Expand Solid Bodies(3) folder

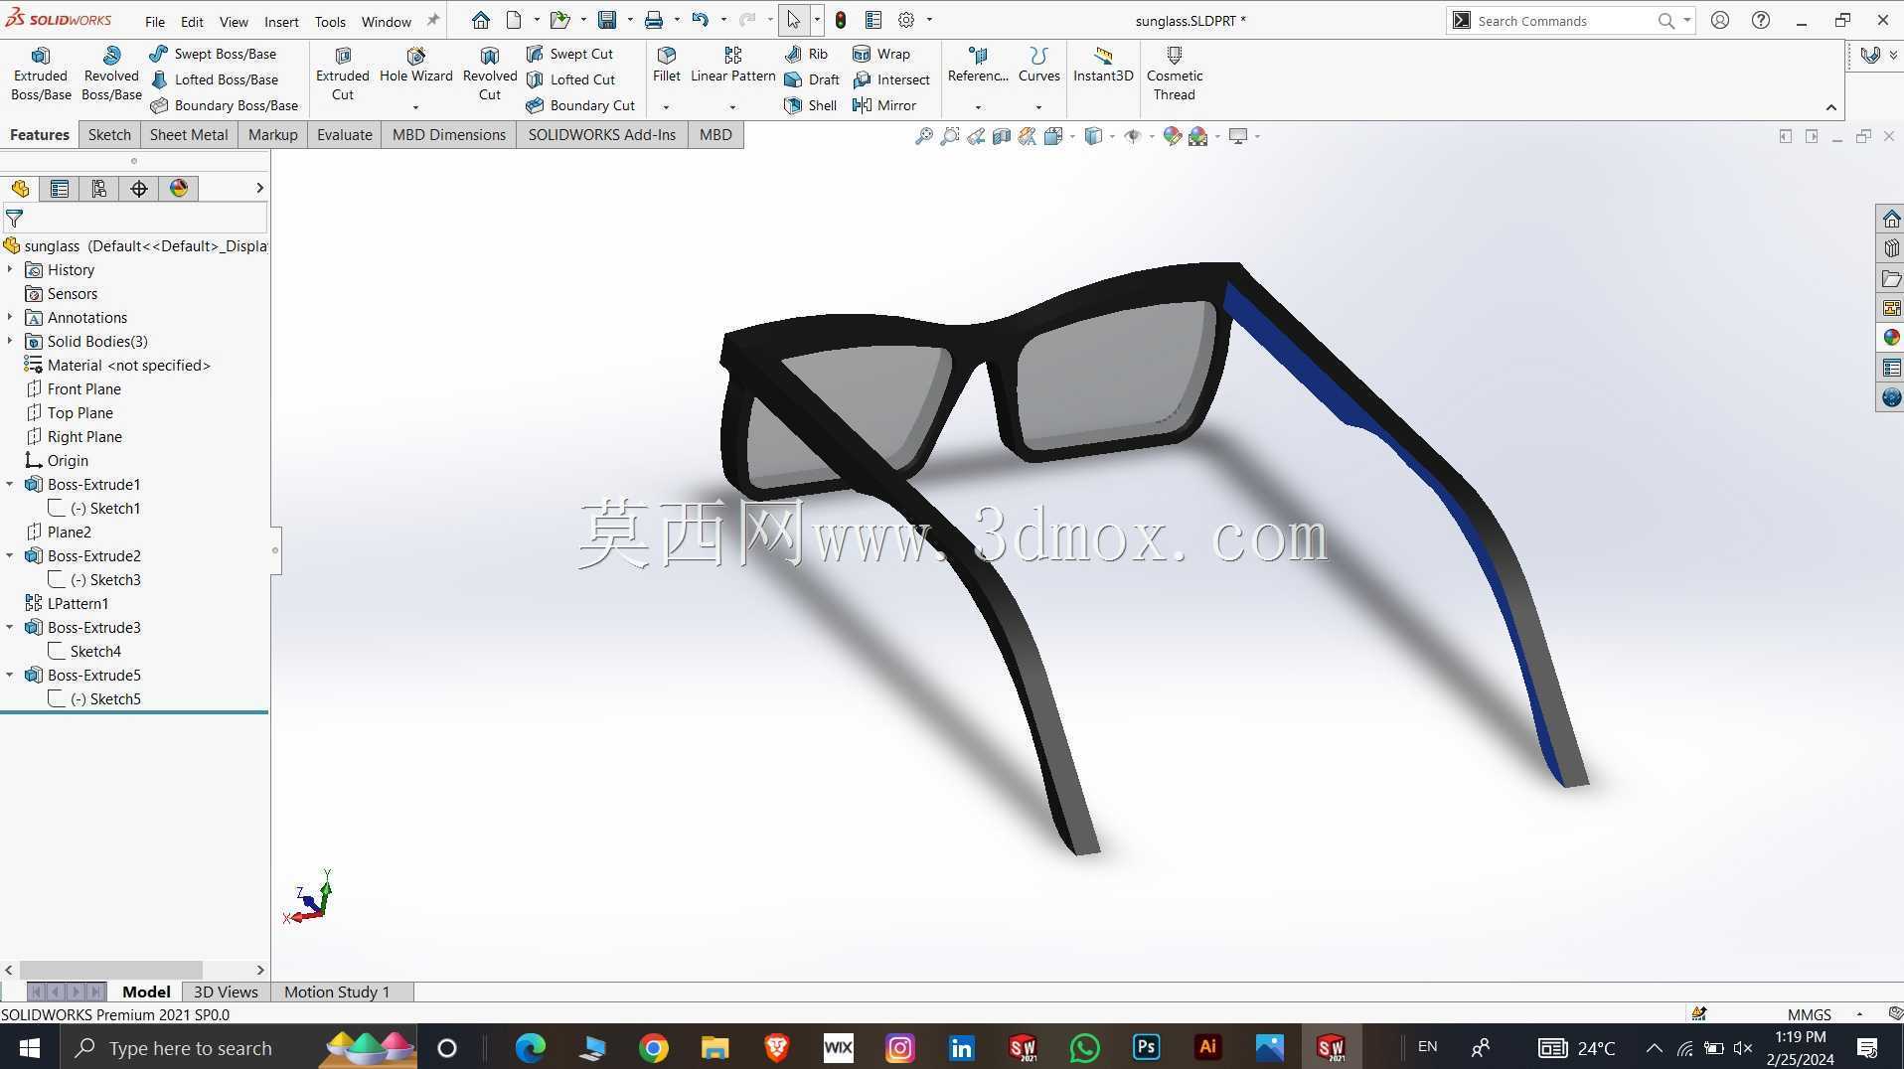point(10,341)
